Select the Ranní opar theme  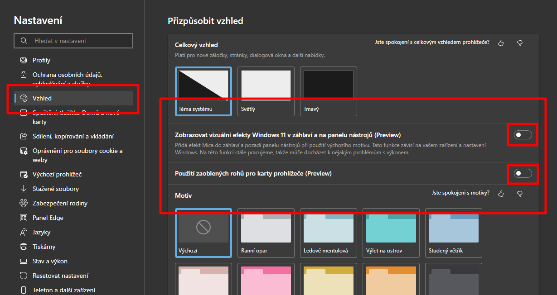pos(266,233)
